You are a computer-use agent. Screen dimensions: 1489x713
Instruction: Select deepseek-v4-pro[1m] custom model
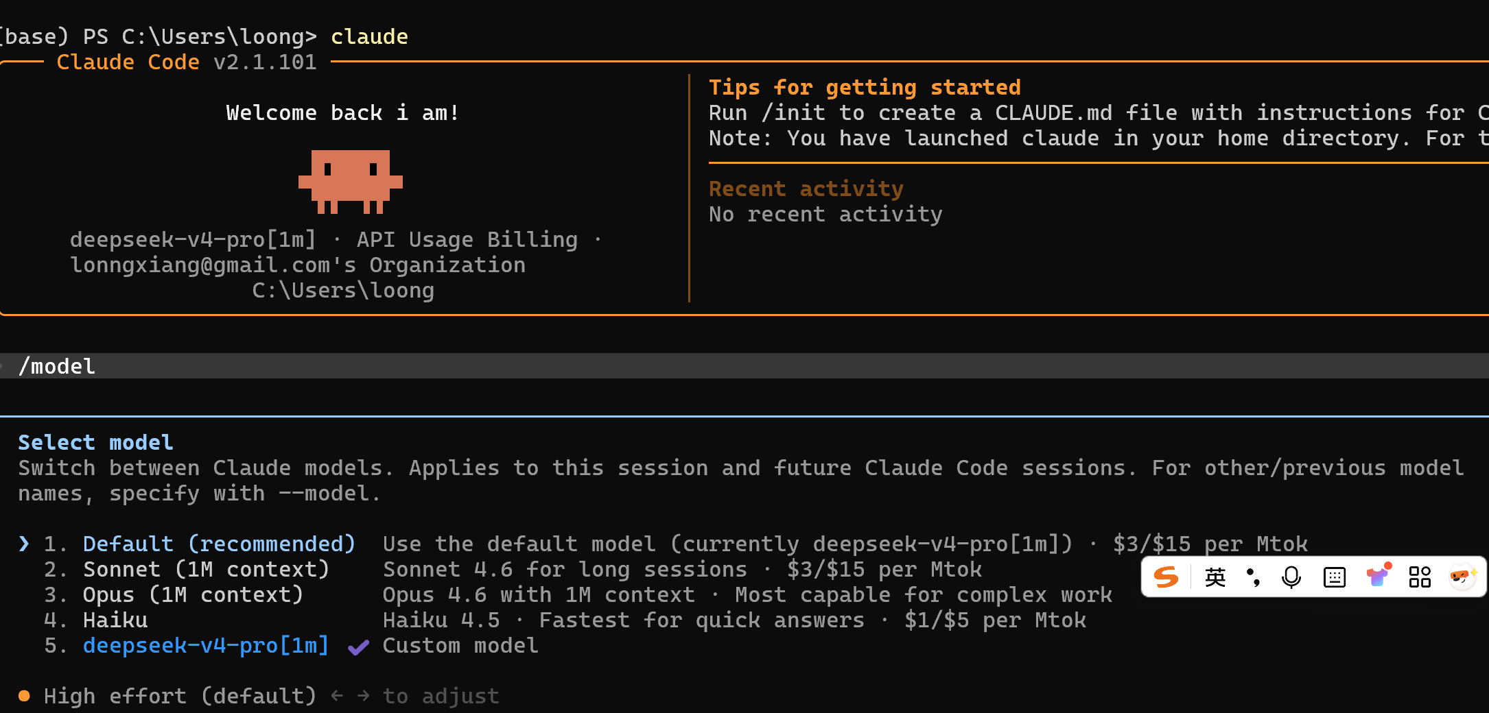click(206, 645)
